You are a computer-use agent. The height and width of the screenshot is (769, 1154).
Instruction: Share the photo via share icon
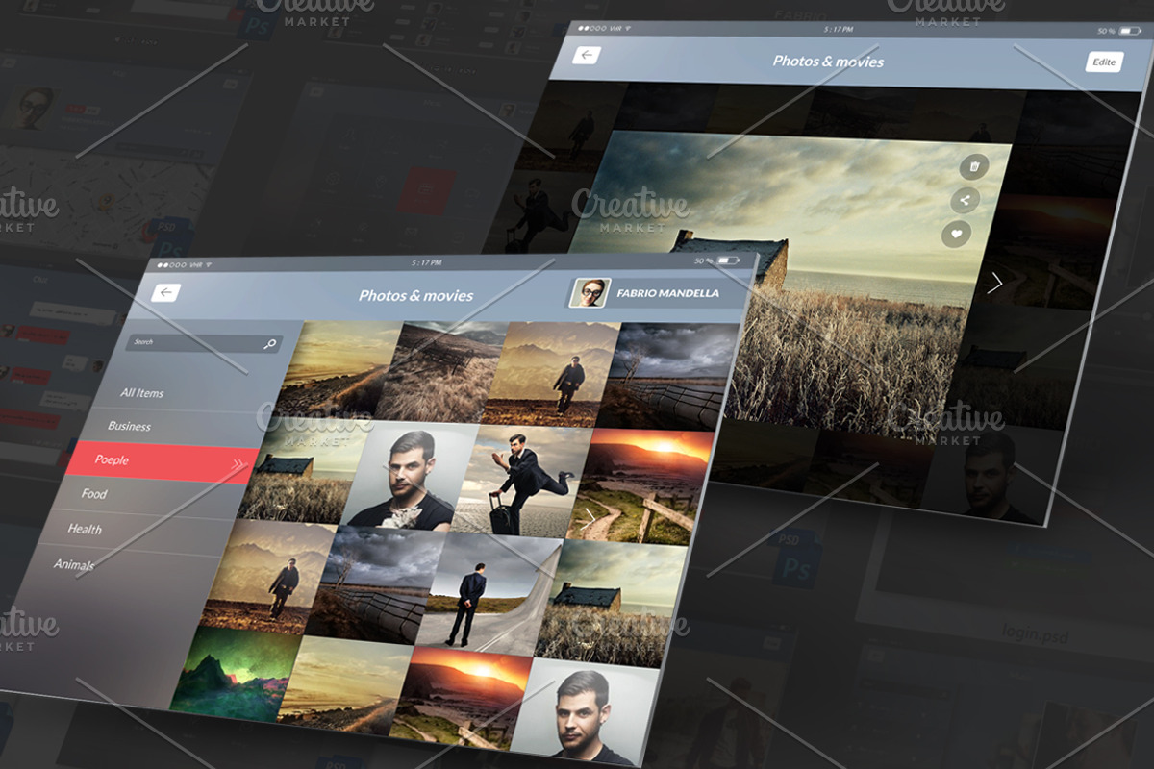(x=965, y=200)
